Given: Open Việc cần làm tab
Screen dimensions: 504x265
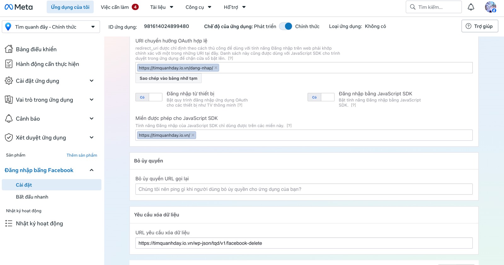Looking at the screenshot, I should pyautogui.click(x=120, y=7).
